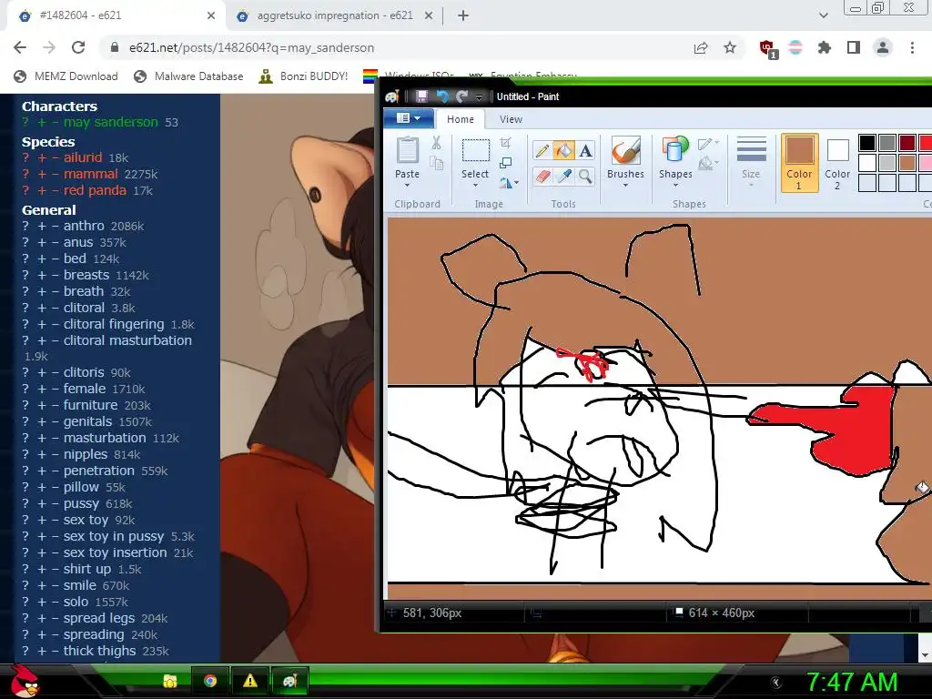932x699 pixels.
Task: Open Chrome's three-dot menu
Action: click(912, 47)
